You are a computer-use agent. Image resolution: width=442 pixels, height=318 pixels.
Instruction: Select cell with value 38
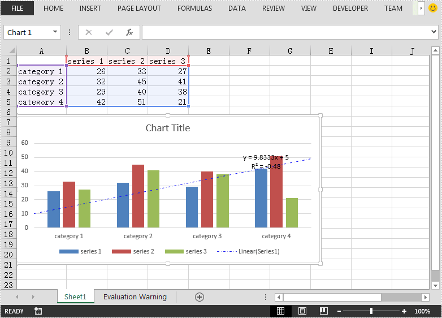(x=168, y=92)
